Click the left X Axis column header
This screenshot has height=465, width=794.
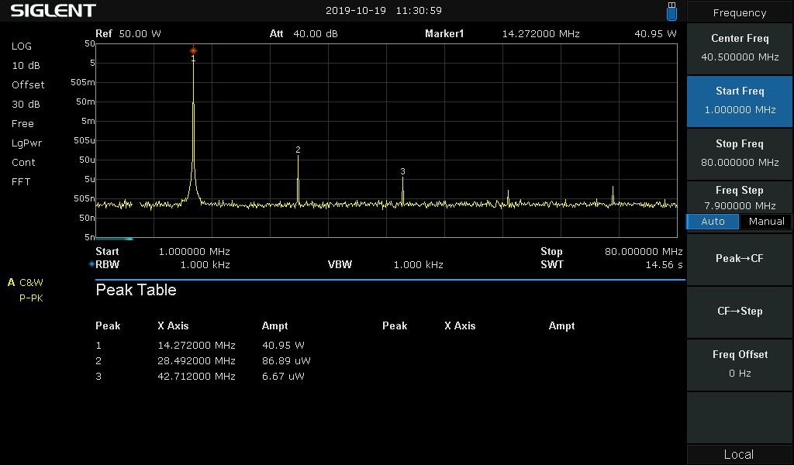173,325
